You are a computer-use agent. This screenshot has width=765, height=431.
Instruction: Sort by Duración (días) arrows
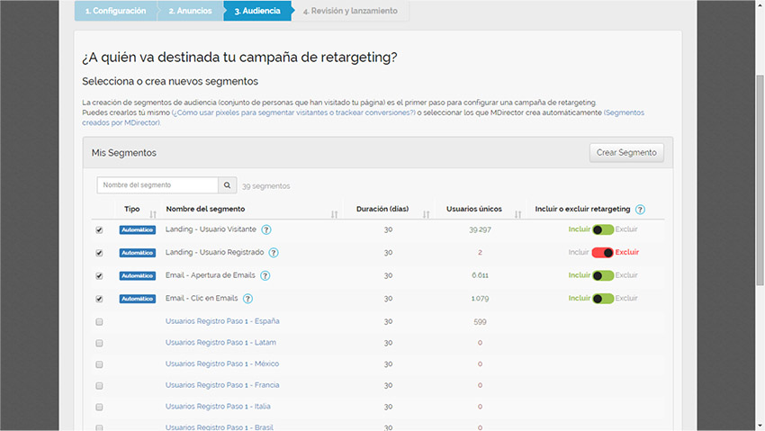pos(426,214)
